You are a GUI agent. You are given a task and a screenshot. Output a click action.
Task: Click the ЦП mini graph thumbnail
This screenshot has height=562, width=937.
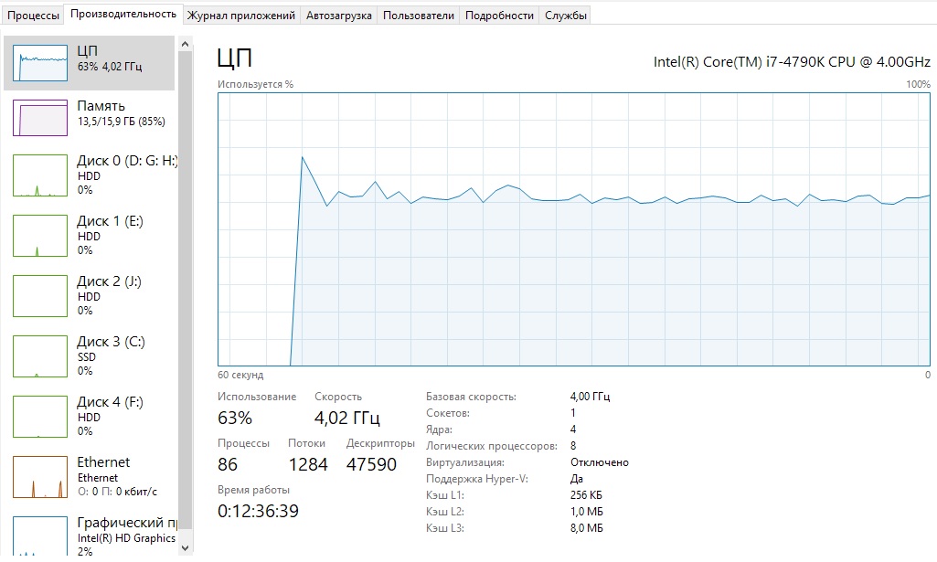pos(40,63)
